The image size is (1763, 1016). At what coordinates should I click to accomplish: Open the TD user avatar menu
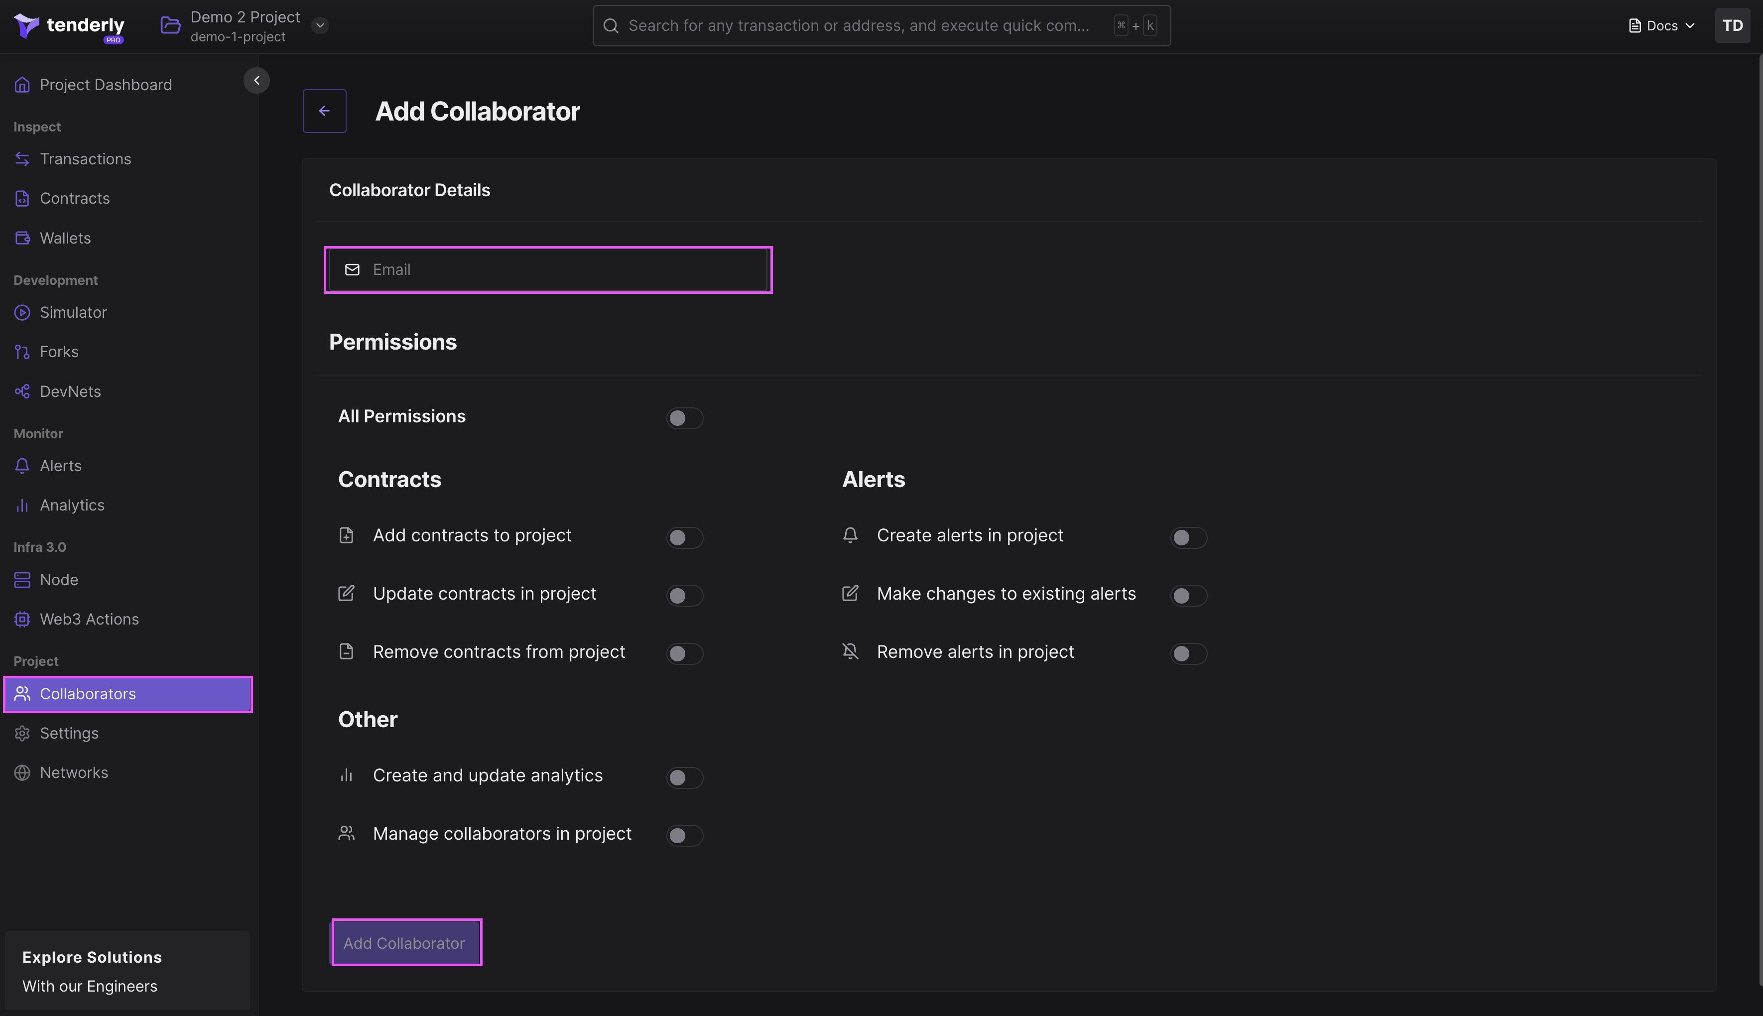[x=1733, y=26]
